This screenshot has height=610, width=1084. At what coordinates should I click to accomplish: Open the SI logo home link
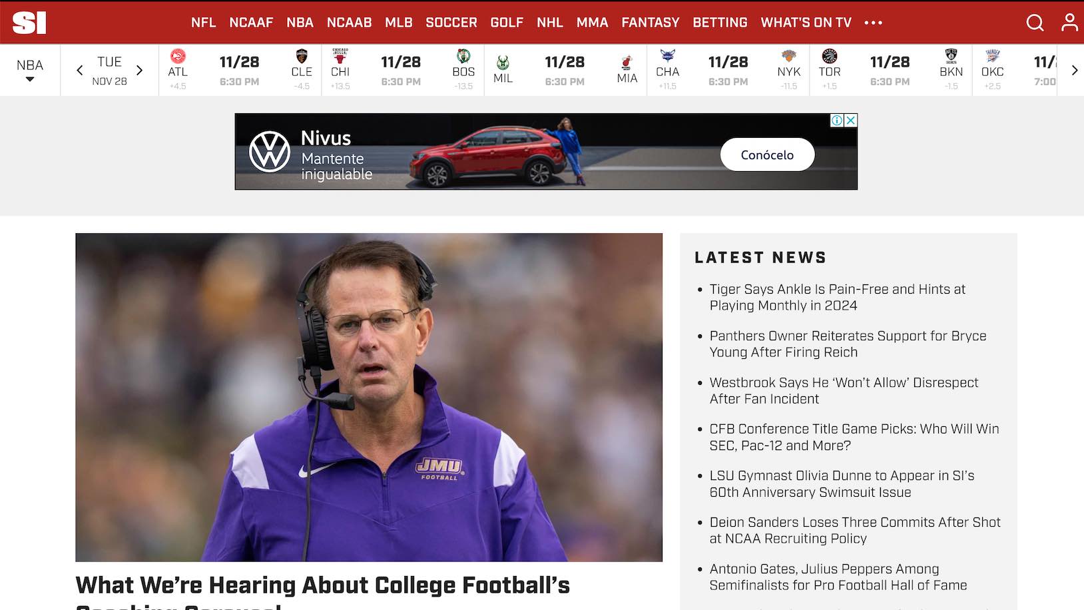coord(29,23)
